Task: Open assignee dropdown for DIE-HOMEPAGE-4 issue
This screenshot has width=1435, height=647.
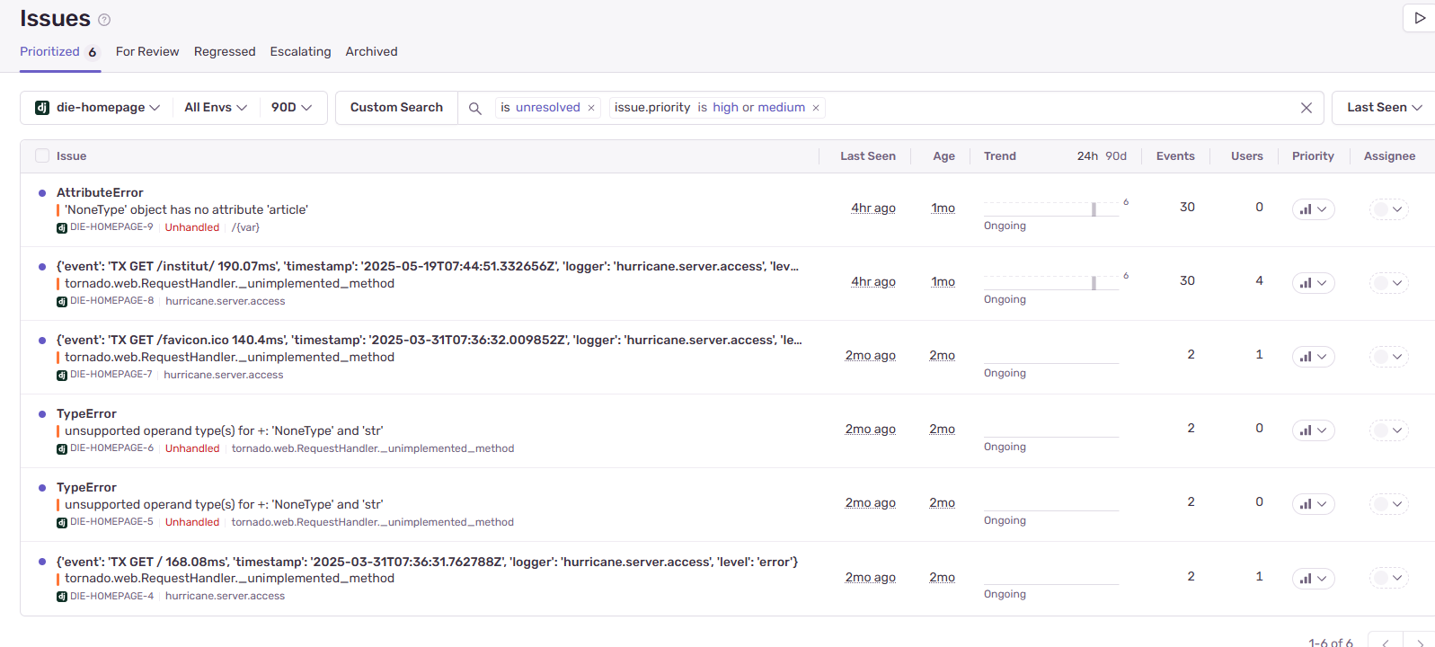Action: pyautogui.click(x=1388, y=578)
